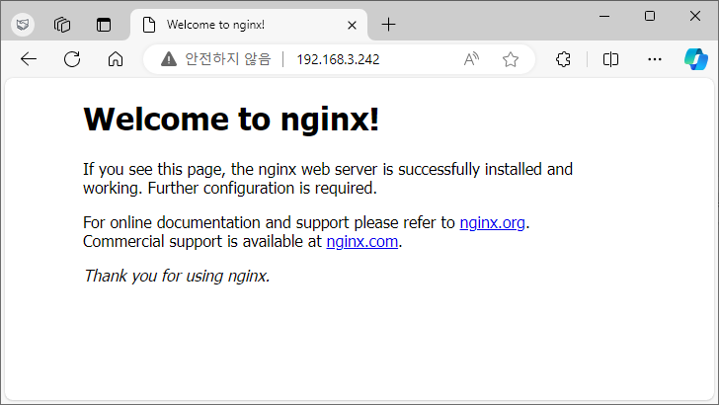The height and width of the screenshot is (405, 719).
Task: Close the Welcome to nginx! tab
Action: (352, 25)
